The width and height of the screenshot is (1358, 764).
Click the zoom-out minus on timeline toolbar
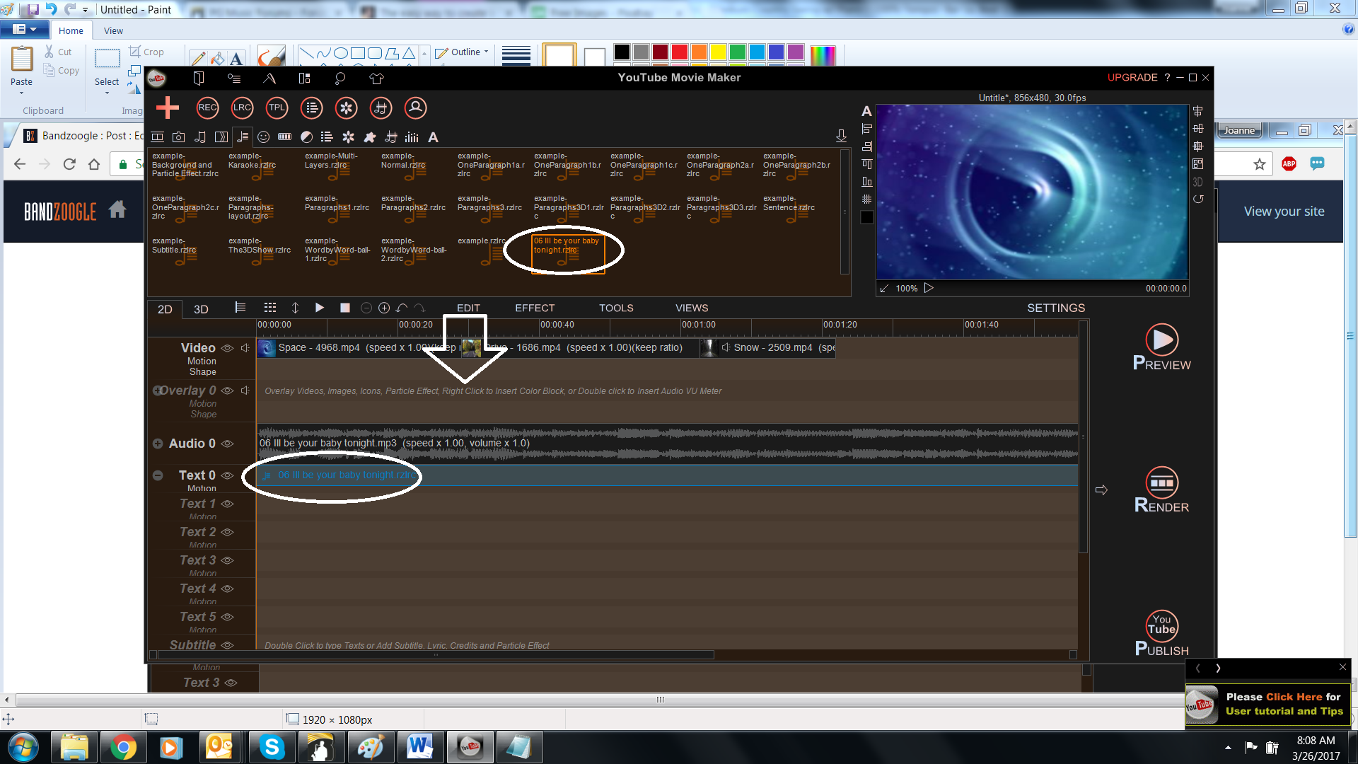pos(366,308)
